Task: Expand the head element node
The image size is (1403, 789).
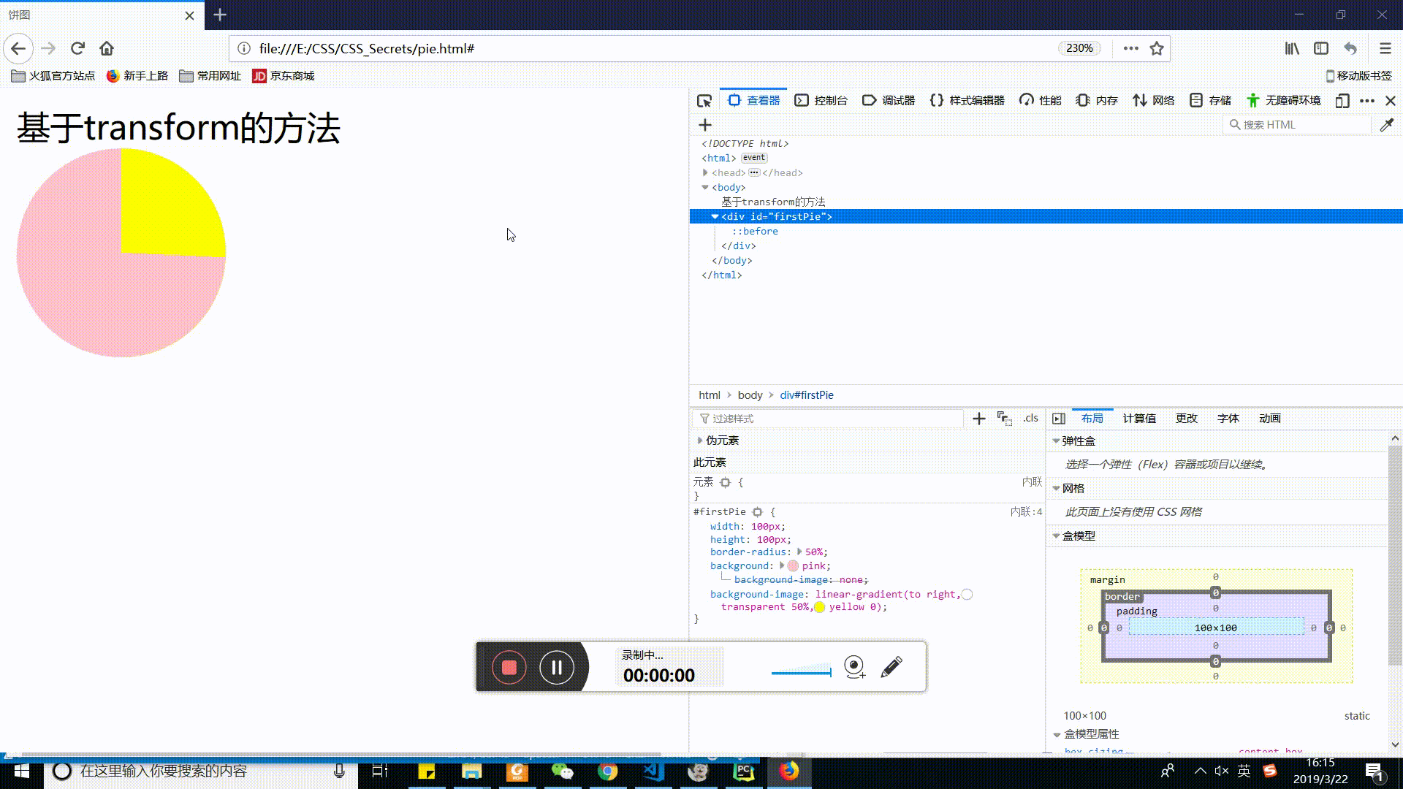Action: pyautogui.click(x=705, y=172)
